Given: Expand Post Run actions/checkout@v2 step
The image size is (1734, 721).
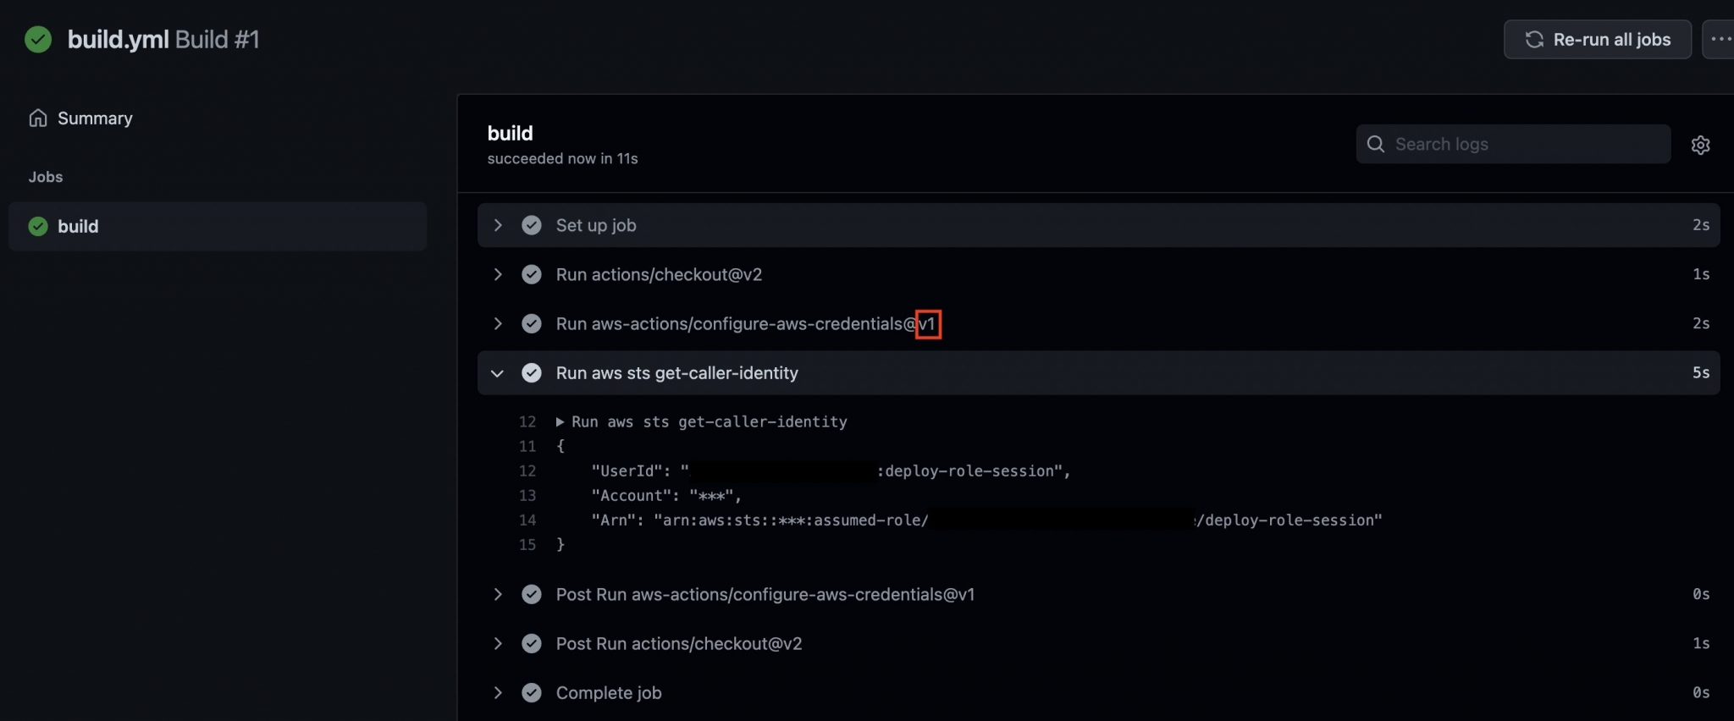Looking at the screenshot, I should pos(498,643).
